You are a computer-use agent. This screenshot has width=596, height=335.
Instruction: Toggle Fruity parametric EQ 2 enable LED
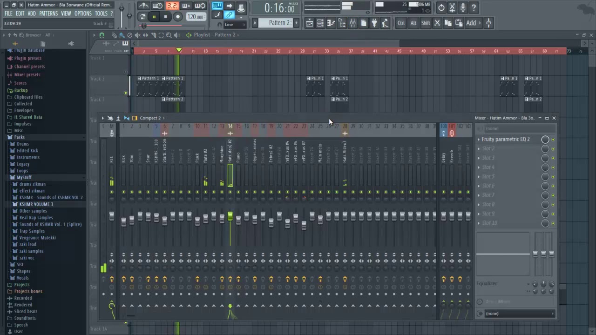point(553,140)
